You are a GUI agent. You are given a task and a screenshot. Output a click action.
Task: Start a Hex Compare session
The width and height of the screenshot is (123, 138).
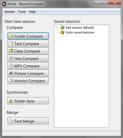click(28, 58)
